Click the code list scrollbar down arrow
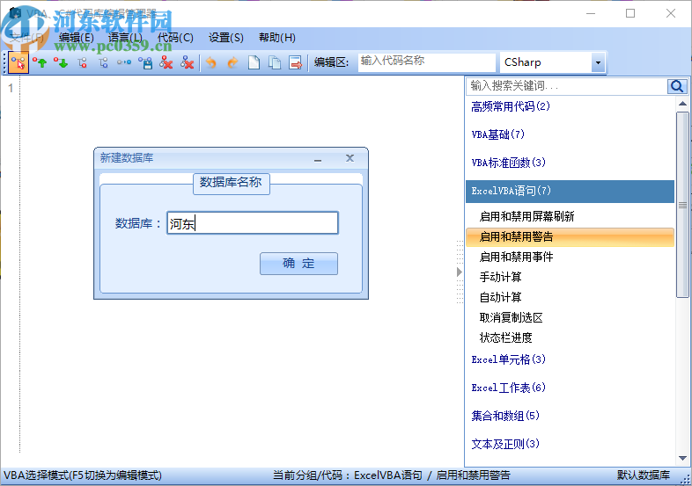 (682, 459)
